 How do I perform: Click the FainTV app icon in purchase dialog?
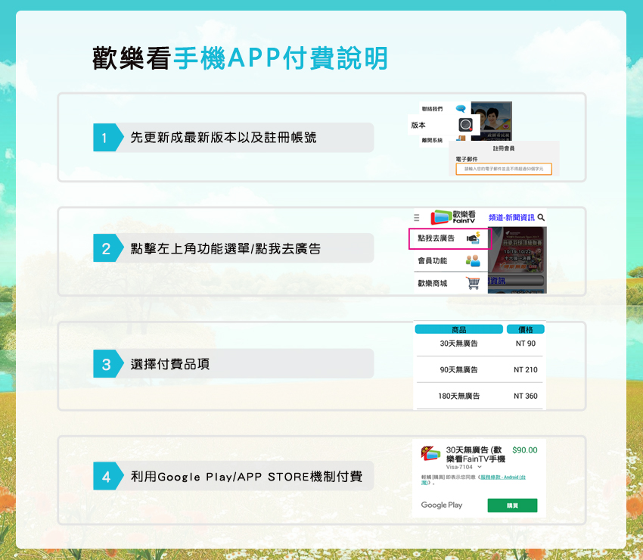pyautogui.click(x=430, y=453)
